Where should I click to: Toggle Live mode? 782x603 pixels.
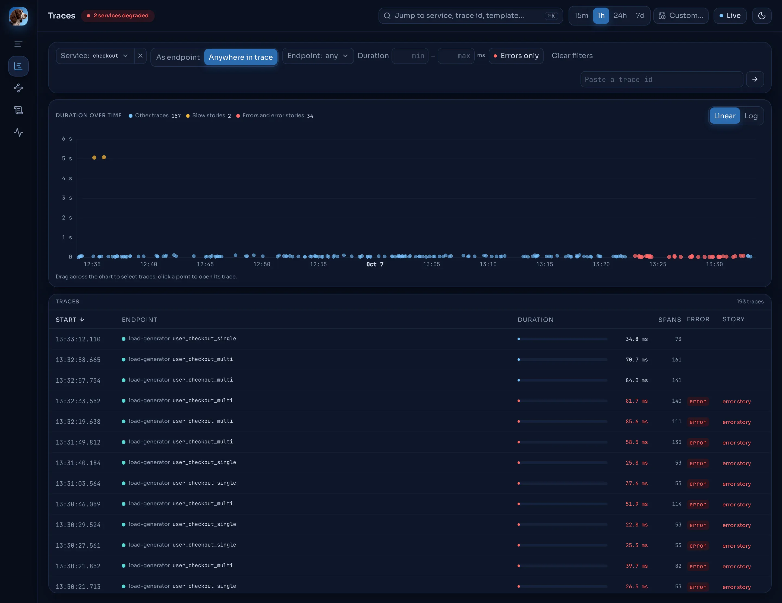click(x=730, y=16)
